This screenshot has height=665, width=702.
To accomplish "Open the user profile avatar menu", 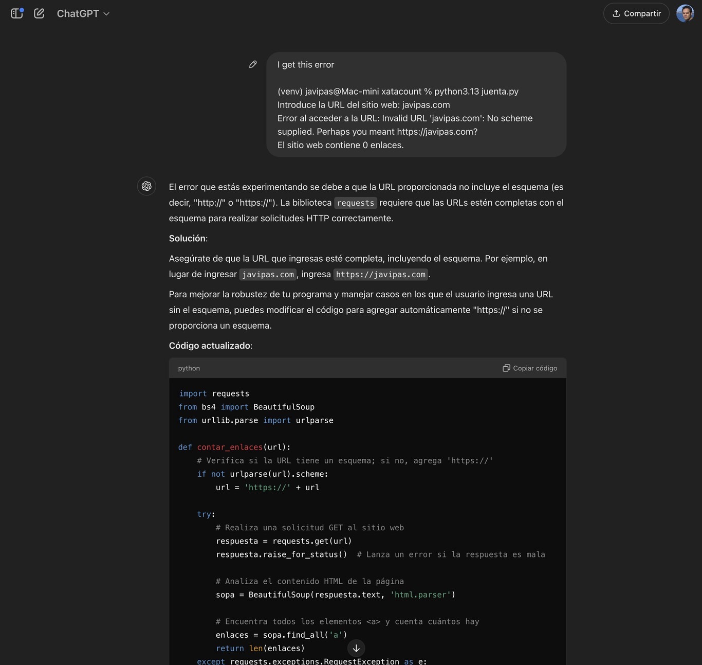I will pos(685,13).
